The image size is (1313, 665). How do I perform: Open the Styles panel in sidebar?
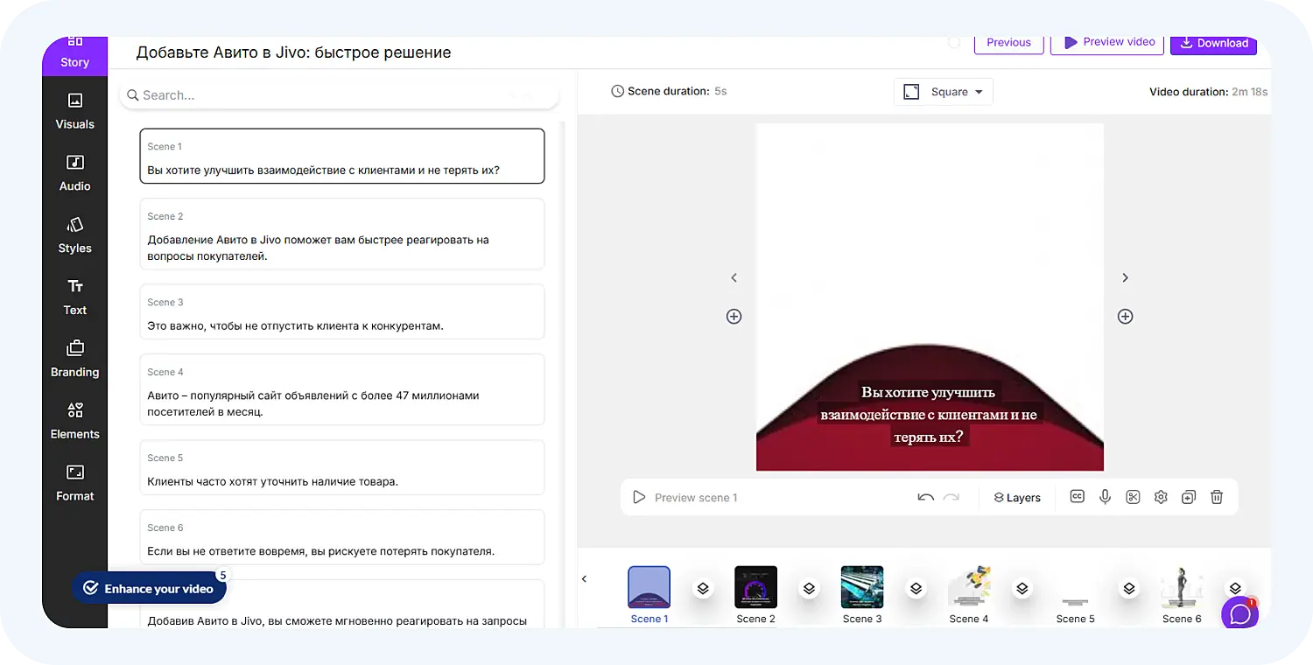(74, 235)
